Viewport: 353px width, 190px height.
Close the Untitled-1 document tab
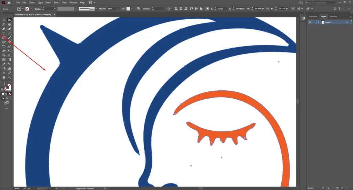[x=54, y=14]
